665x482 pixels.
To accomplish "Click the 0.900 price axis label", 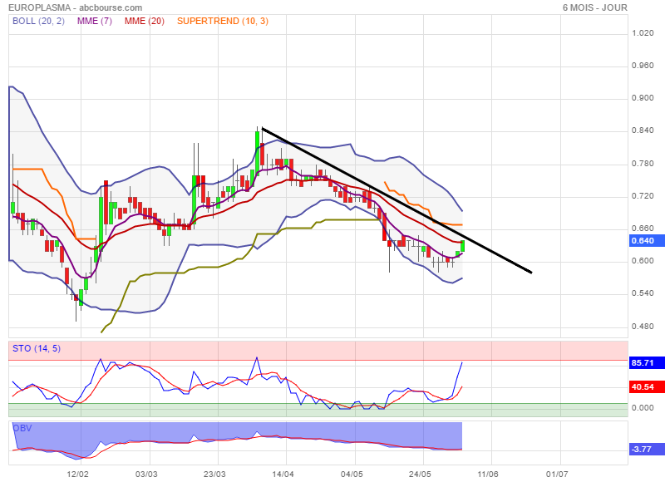I will (x=643, y=98).
